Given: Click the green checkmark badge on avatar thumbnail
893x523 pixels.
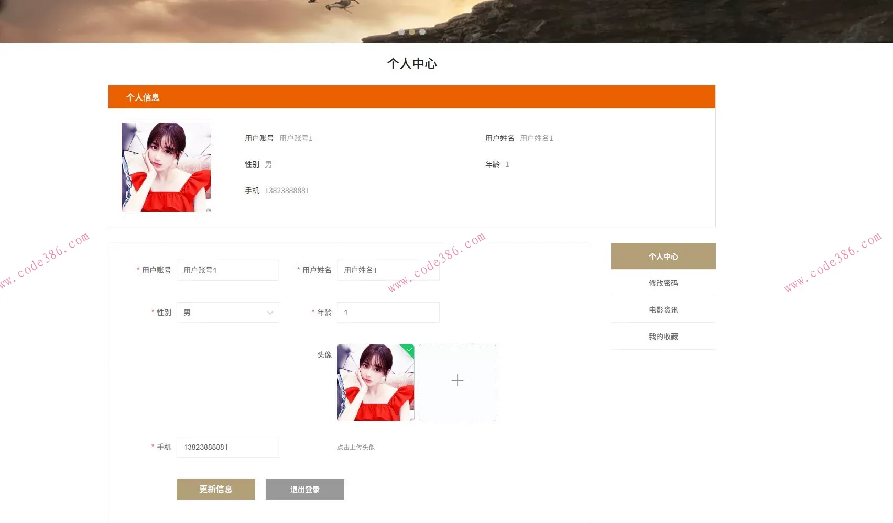Looking at the screenshot, I should (409, 350).
